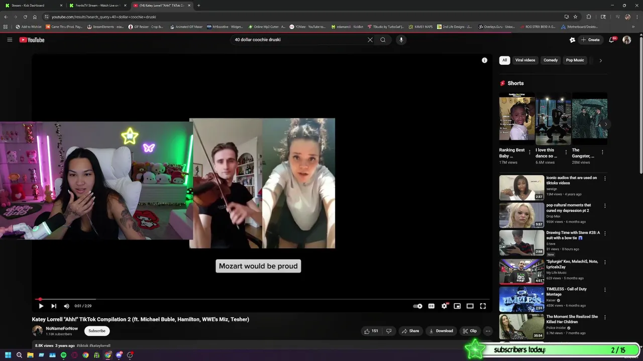Click browser address bar URL
This screenshot has width=643, height=361.
pos(104,17)
